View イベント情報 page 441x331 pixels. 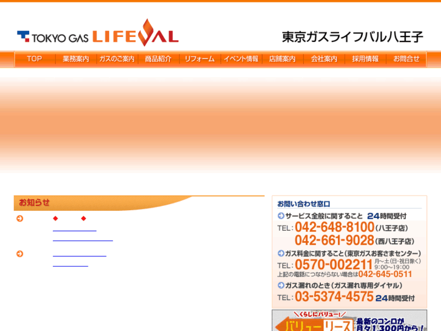coord(241,59)
